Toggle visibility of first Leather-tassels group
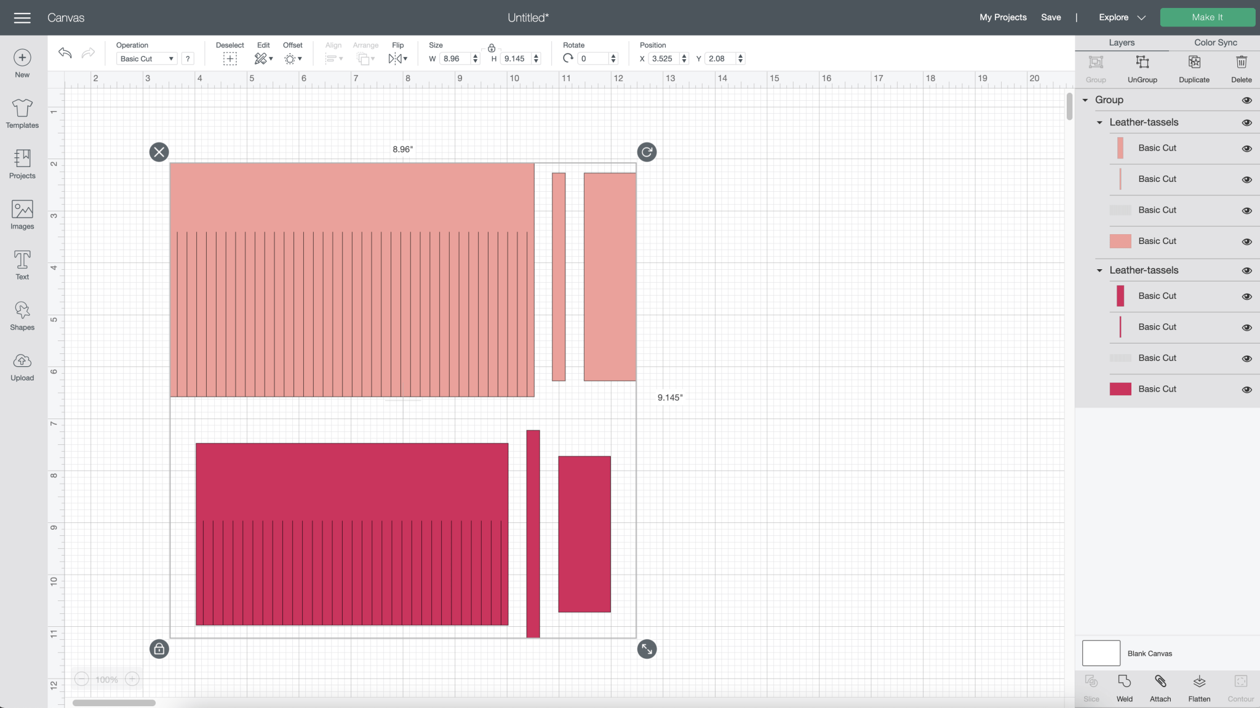The width and height of the screenshot is (1260, 708). (1246, 123)
